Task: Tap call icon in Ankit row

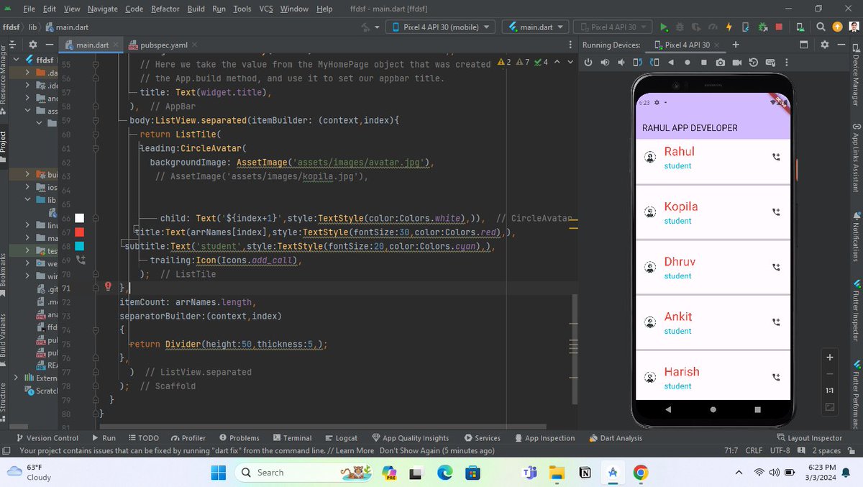Action: [775, 322]
